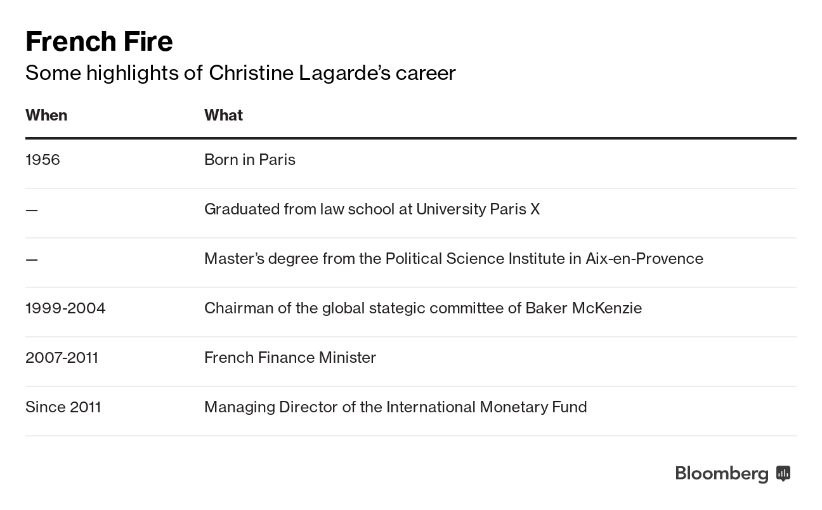Click the 2007-2011 date cell

coord(62,358)
